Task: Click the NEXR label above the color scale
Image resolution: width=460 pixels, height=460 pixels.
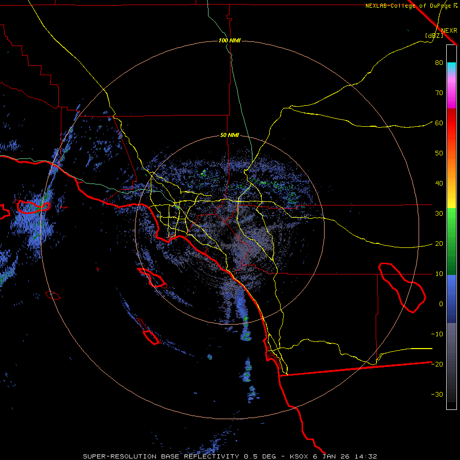Action: (449, 31)
